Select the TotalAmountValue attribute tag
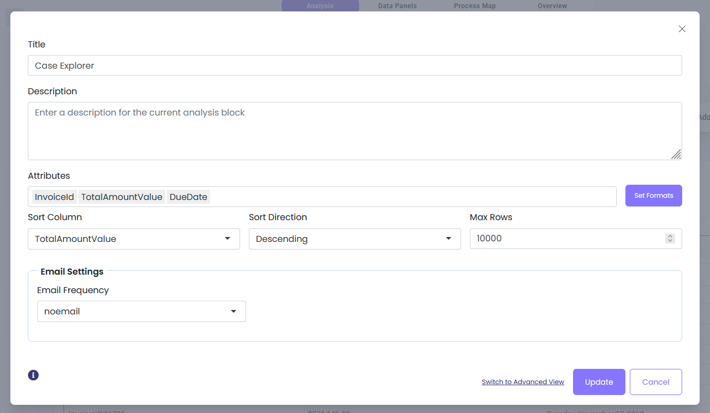Viewport: 710px width, 413px height. tap(122, 197)
